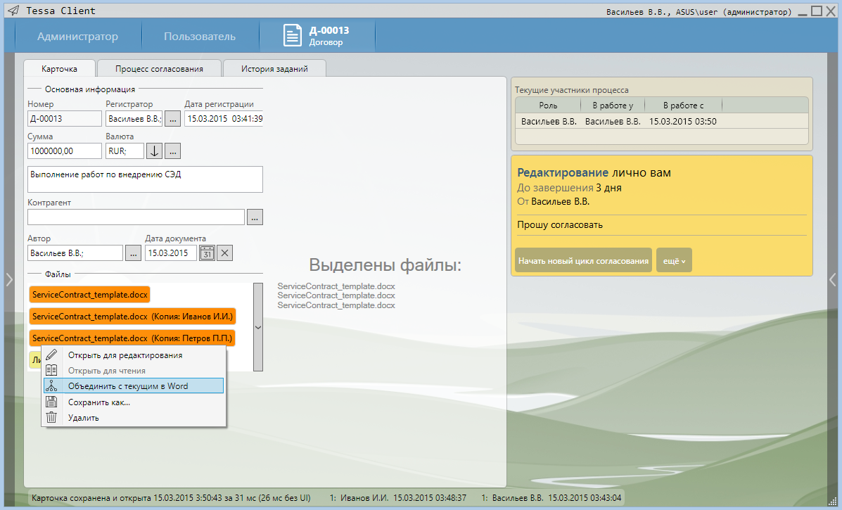
Task: Click the down arrow button next to Валюта
Action: pyautogui.click(x=154, y=151)
